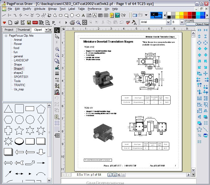Open a file with the folder icon
210x185 pixels.
(x=17, y=22)
